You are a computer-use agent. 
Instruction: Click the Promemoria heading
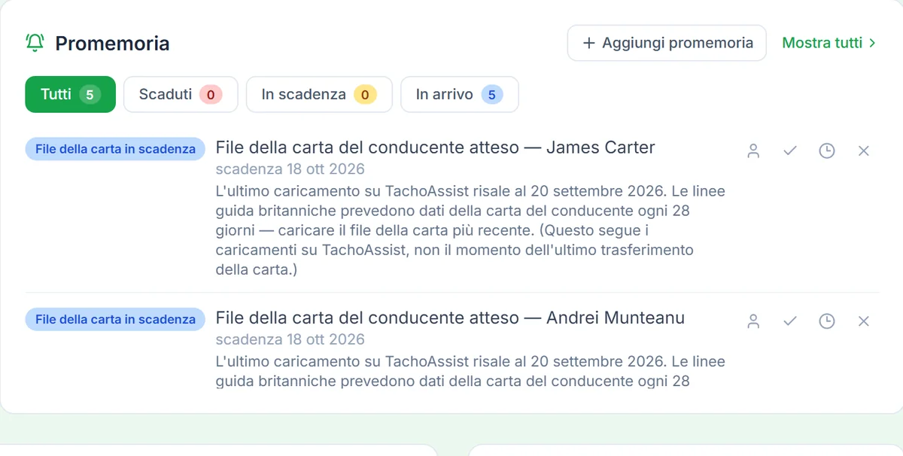click(112, 44)
